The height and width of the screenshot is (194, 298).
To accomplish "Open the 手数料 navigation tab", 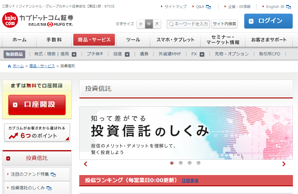I will pyautogui.click(x=54, y=40).
